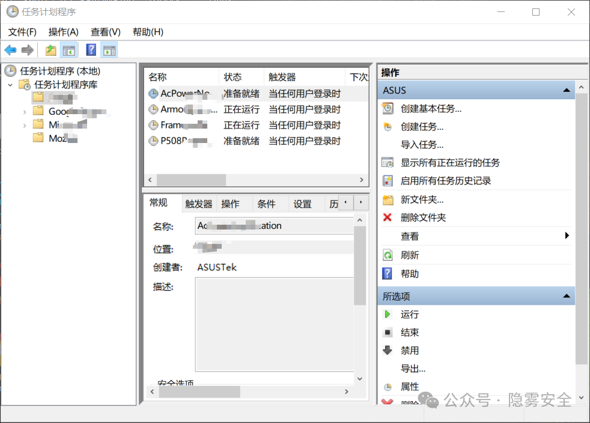
Task: Click the back navigation arrow icon
Action: coord(11,50)
